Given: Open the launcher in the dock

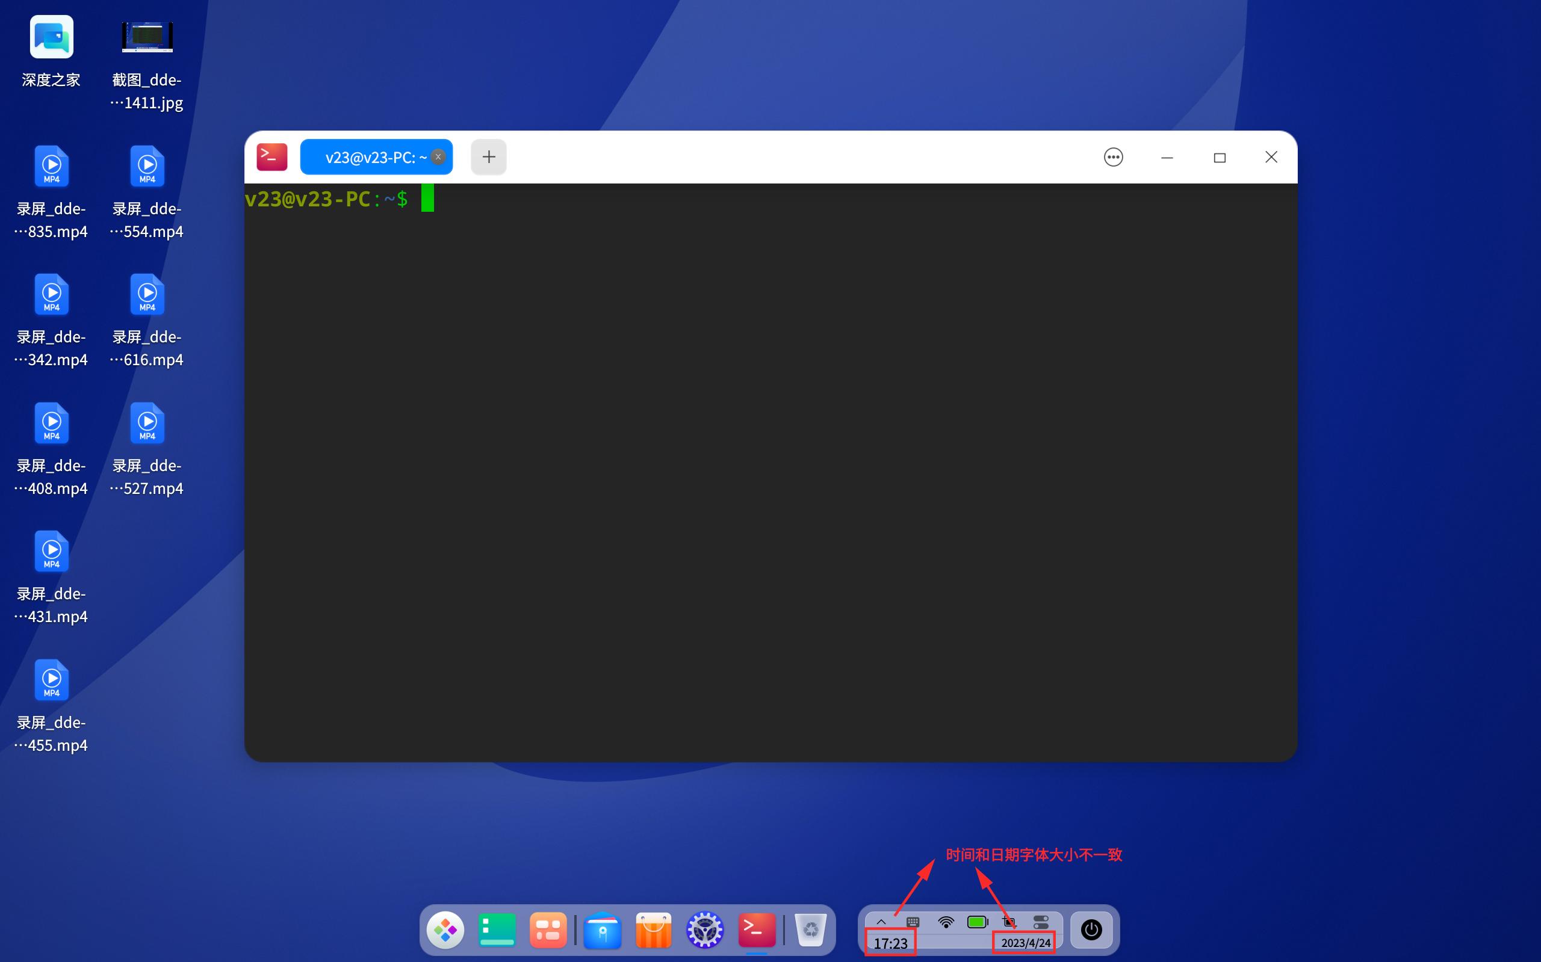Looking at the screenshot, I should [445, 930].
